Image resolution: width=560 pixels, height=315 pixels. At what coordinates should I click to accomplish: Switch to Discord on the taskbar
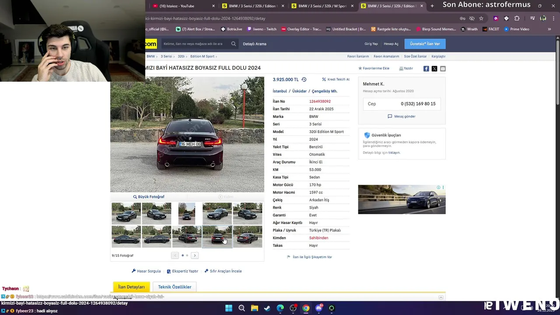coord(319,308)
